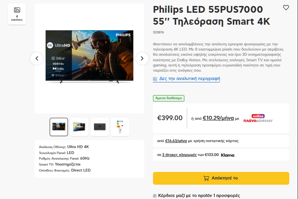Open the €10.29/μήνα installment link
Image resolution: width=298 pixels, height=199 pixels.
pyautogui.click(x=218, y=118)
